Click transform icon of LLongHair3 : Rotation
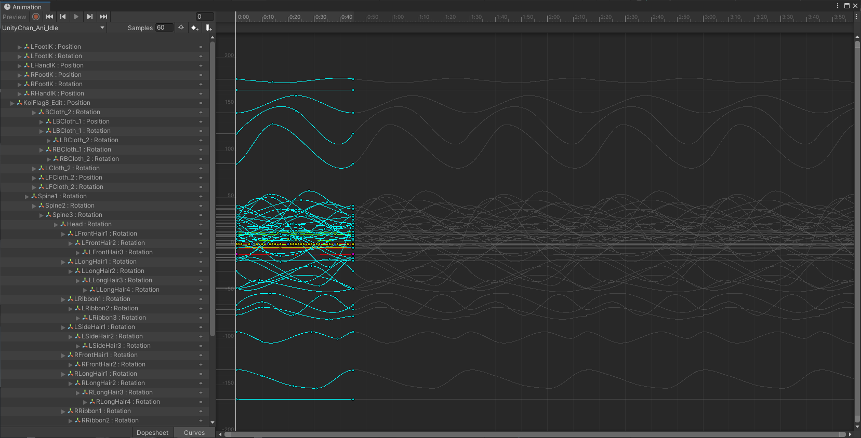The image size is (861, 438). (x=85, y=280)
